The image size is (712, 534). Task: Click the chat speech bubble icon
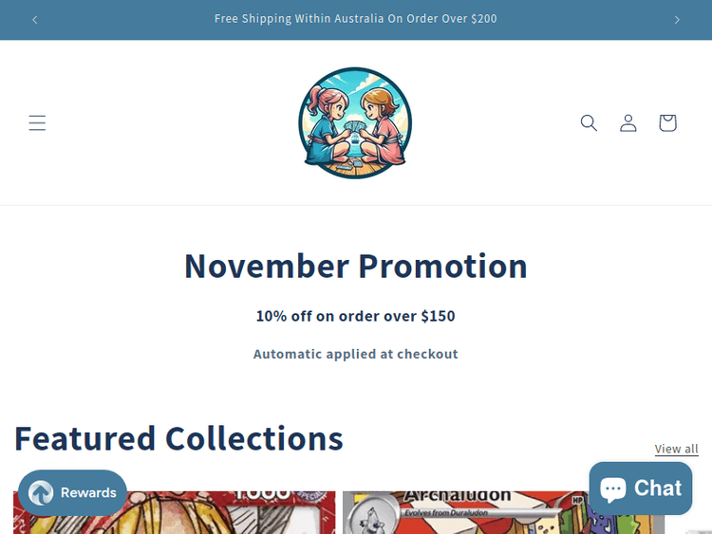pos(613,489)
